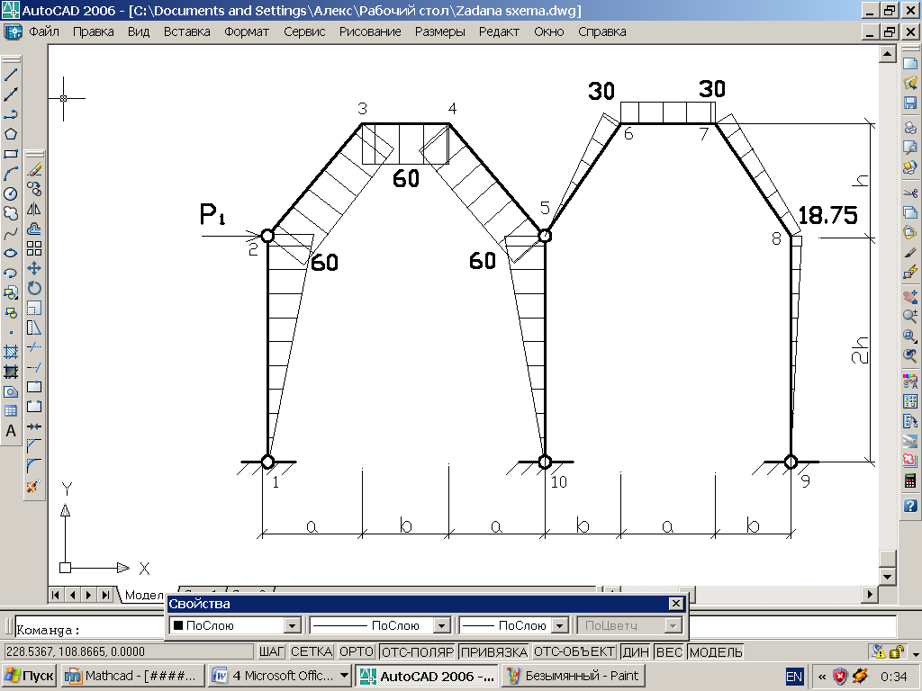The image size is (922, 691).
Task: Click the Help question mark icon
Action: (x=910, y=506)
